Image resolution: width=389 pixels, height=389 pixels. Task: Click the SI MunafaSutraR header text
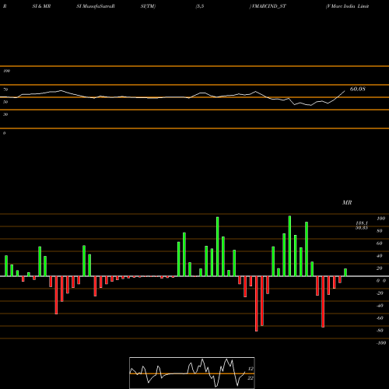(96, 6)
